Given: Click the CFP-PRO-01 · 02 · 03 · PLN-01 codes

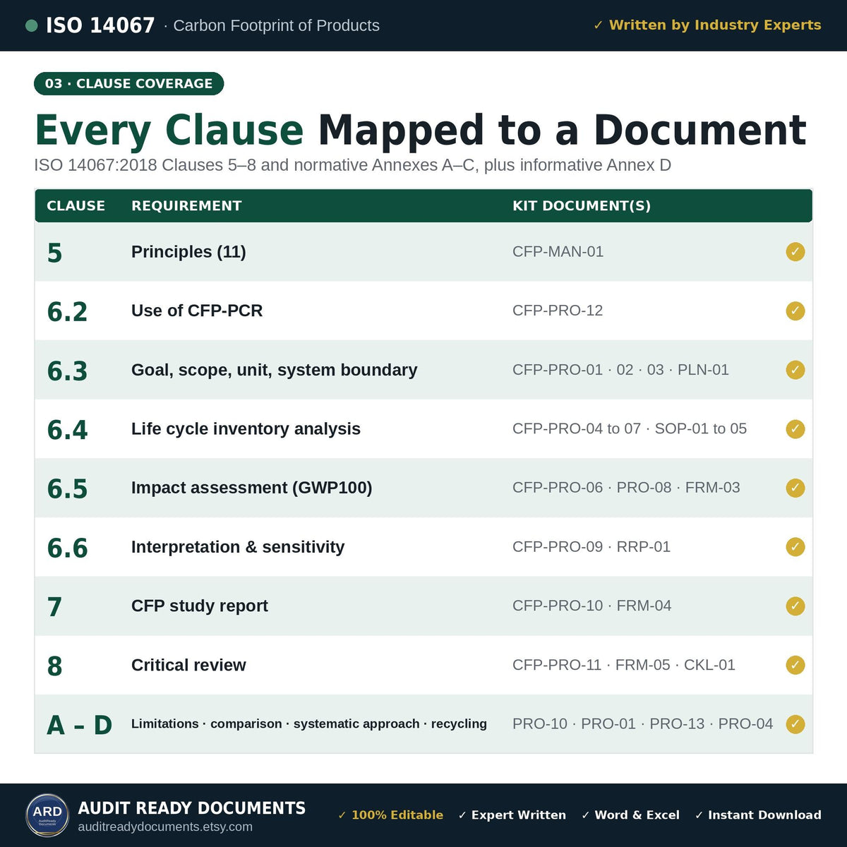Looking at the screenshot, I should (620, 370).
